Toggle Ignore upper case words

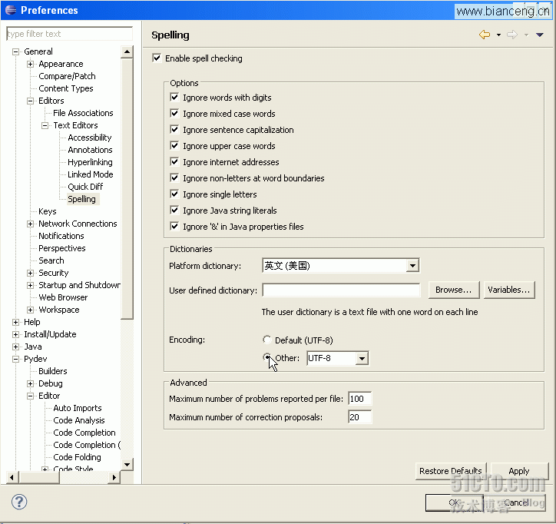pyautogui.click(x=174, y=146)
